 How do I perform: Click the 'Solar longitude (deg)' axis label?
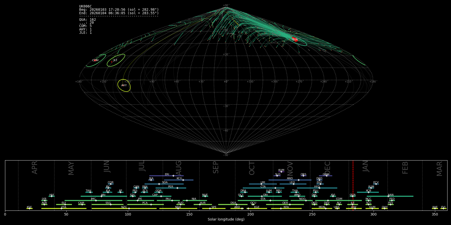(x=226, y=219)
